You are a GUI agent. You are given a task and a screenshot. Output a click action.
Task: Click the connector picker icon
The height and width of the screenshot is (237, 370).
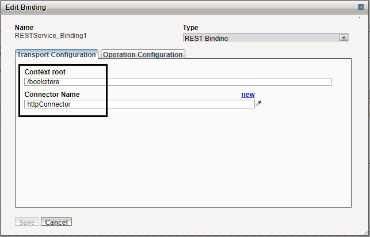pos(258,104)
